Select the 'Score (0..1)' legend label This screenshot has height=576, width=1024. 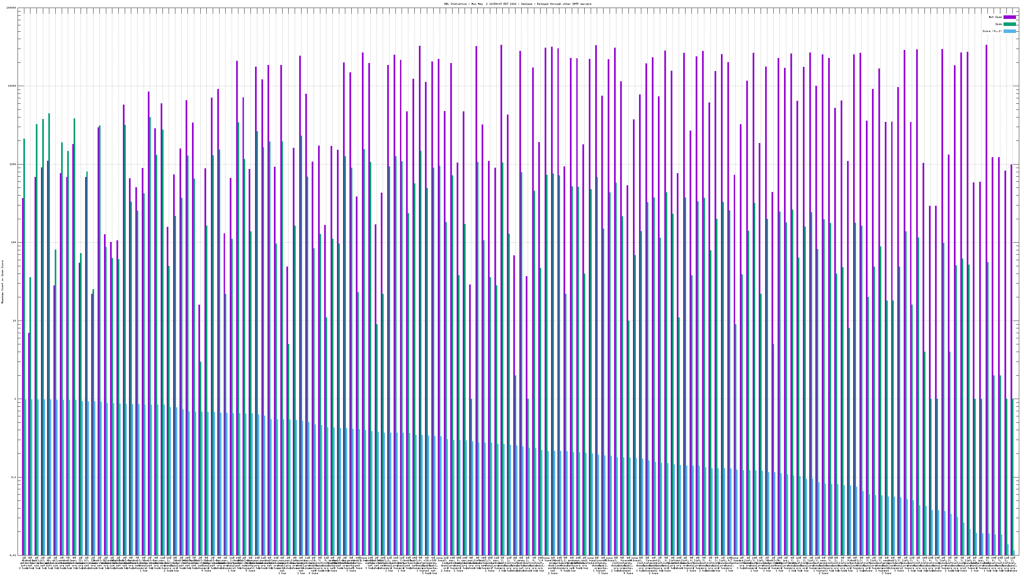[992, 31]
